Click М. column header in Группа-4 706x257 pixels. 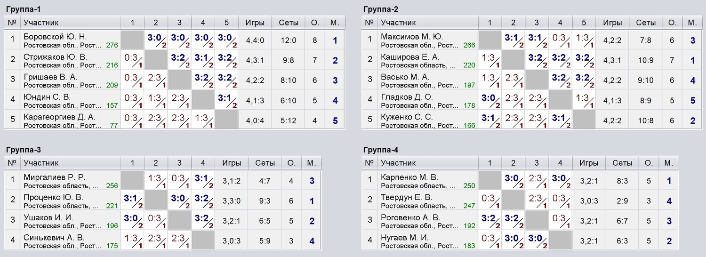[x=668, y=163]
